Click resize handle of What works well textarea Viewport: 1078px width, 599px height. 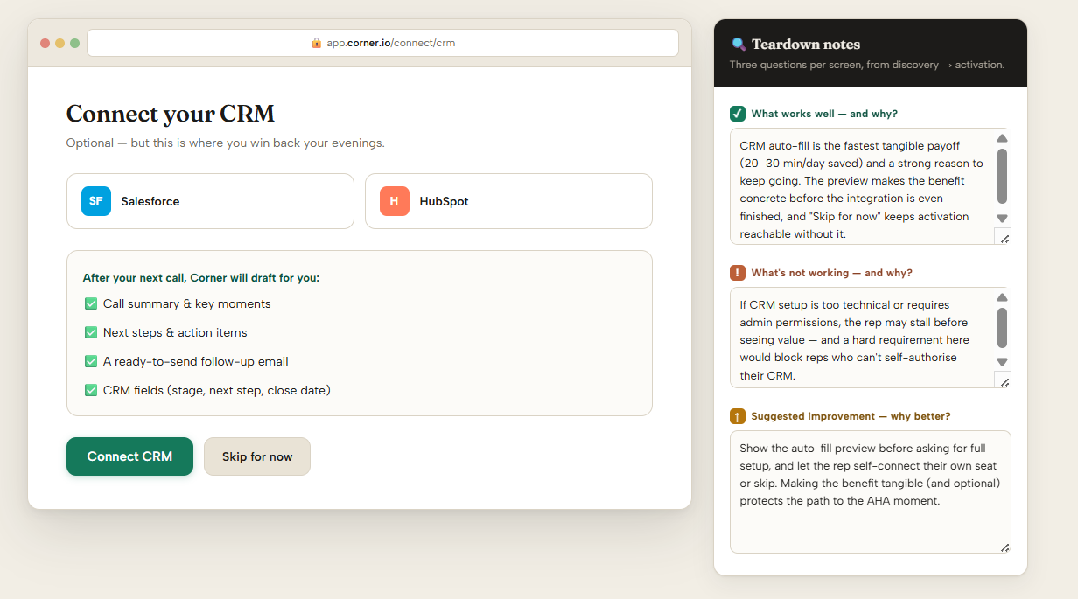(x=1004, y=238)
